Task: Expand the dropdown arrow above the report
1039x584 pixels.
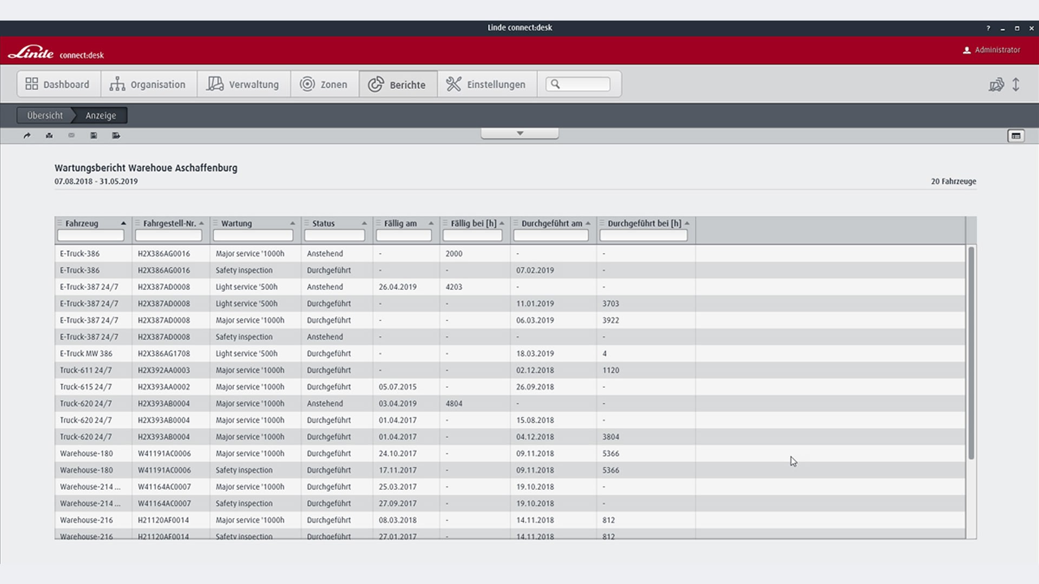Action: click(519, 132)
